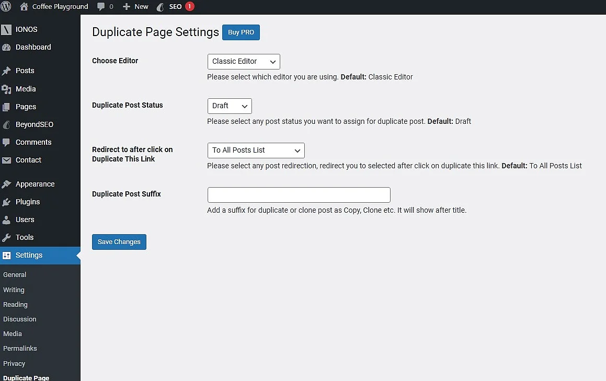Open Permalinks settings submenu link
This screenshot has width=606, height=381.
(20, 349)
